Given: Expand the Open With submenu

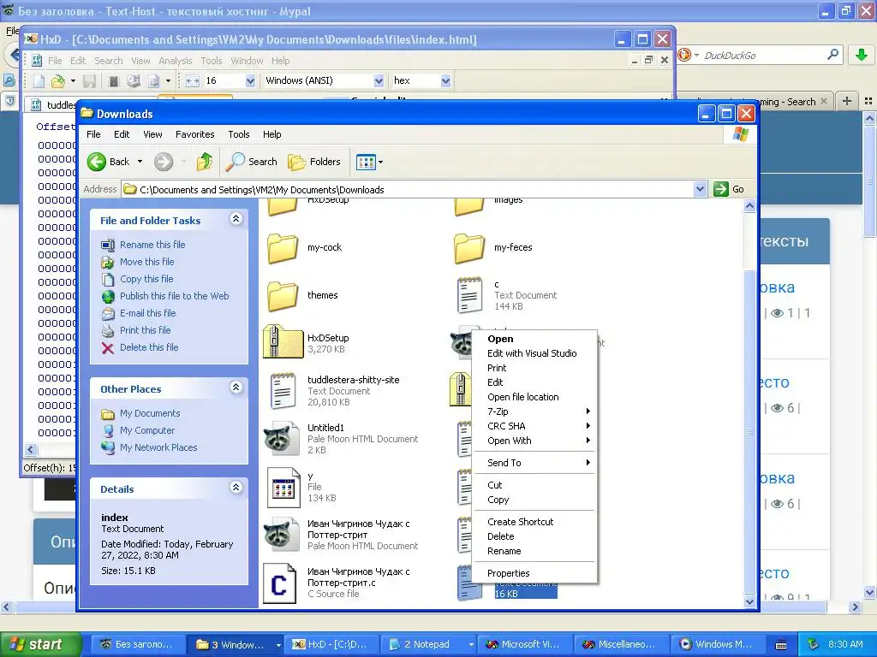Looking at the screenshot, I should 534,441.
